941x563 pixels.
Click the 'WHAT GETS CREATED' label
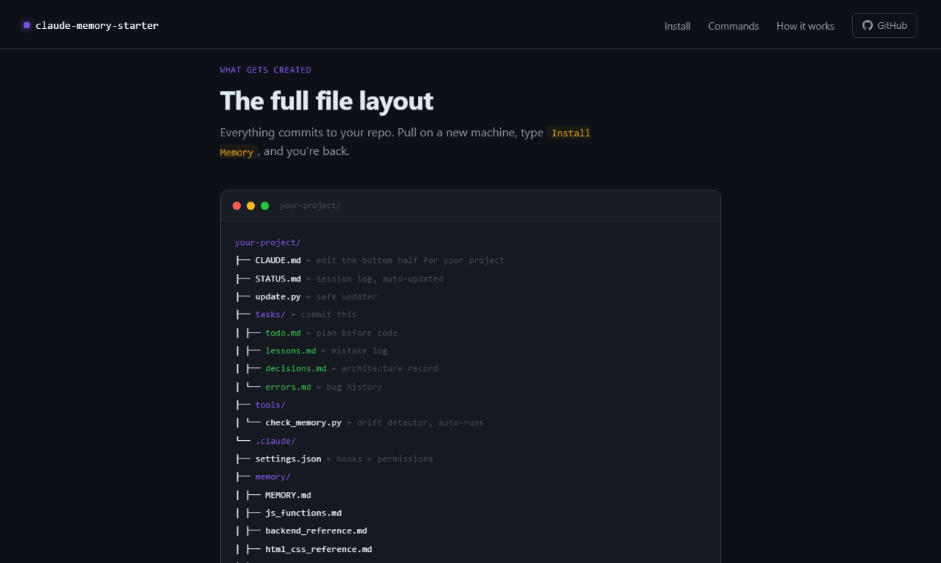click(x=265, y=70)
